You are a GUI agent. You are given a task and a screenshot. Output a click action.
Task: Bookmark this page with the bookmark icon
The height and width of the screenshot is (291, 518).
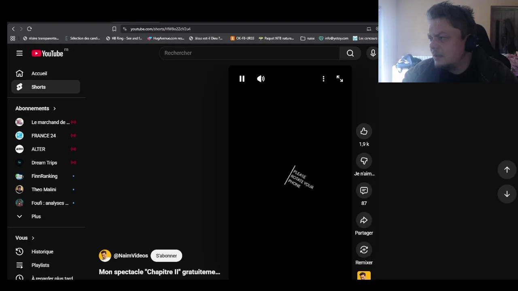114,29
